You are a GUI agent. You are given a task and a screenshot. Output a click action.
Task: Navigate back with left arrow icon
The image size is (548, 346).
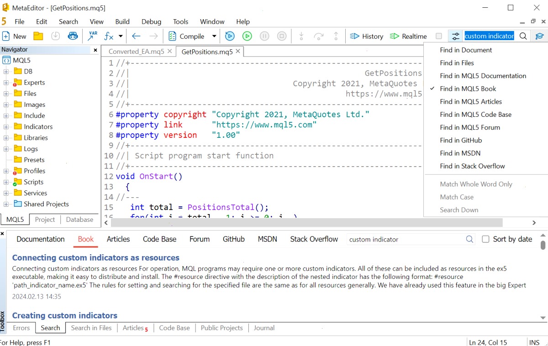coord(136,36)
